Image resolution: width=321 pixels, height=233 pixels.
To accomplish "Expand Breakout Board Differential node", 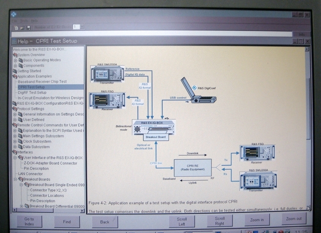I will point(21,206).
